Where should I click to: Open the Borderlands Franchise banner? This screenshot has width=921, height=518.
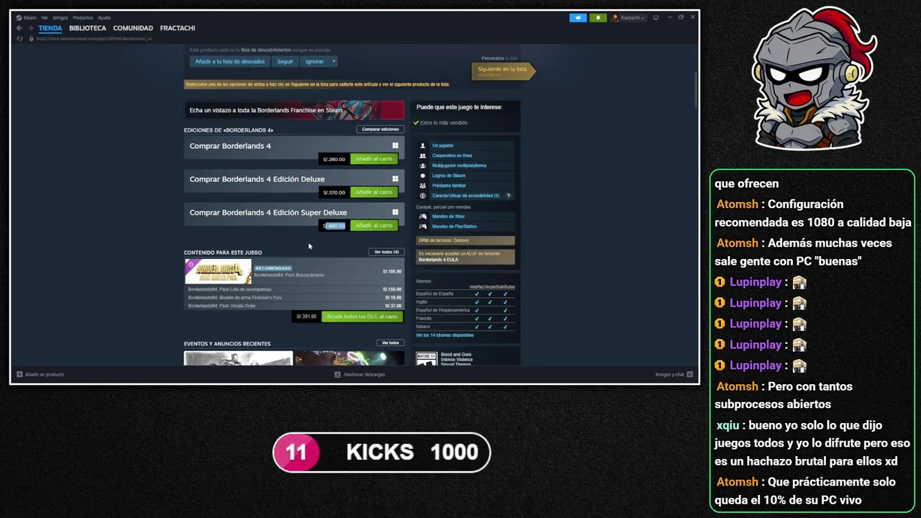click(x=294, y=110)
